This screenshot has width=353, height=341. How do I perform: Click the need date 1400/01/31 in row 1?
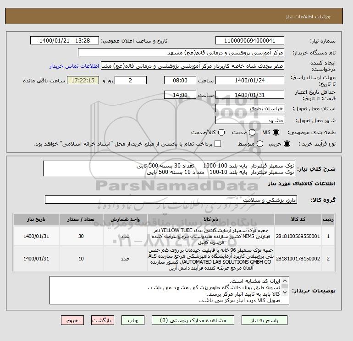point(36,236)
